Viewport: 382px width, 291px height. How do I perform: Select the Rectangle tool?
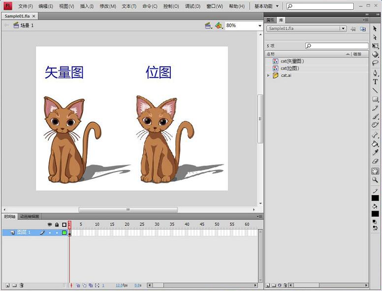[x=375, y=99]
